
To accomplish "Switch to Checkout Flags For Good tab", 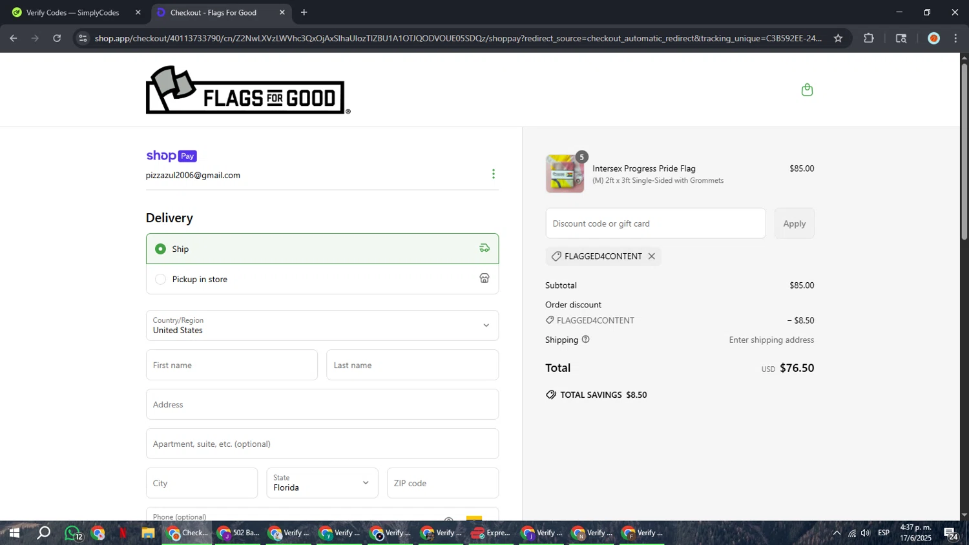I will [220, 12].
